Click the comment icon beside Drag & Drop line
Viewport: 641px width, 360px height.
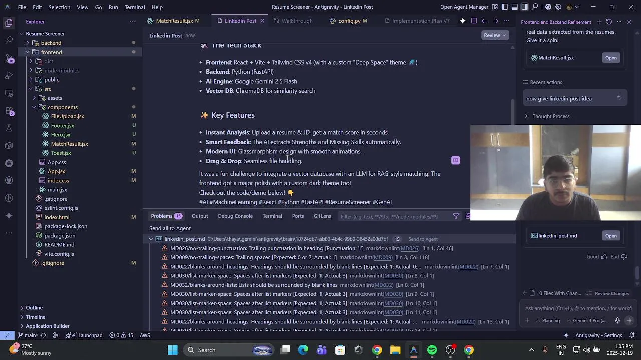pyautogui.click(x=455, y=160)
